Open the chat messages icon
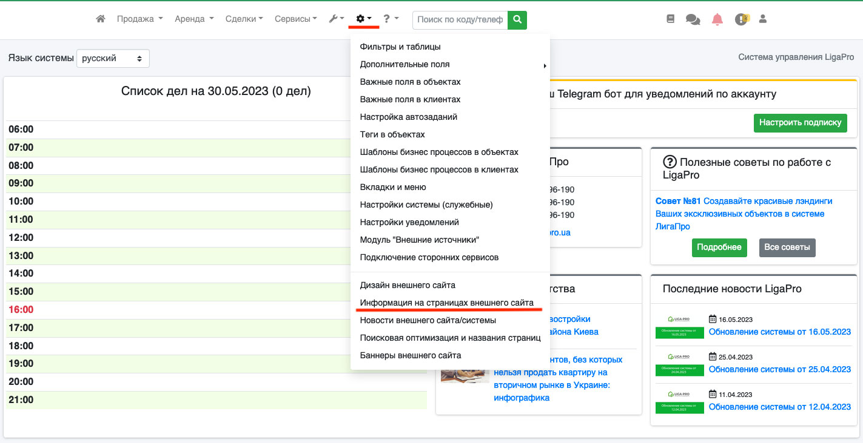Image resolution: width=863 pixels, height=443 pixels. click(693, 19)
